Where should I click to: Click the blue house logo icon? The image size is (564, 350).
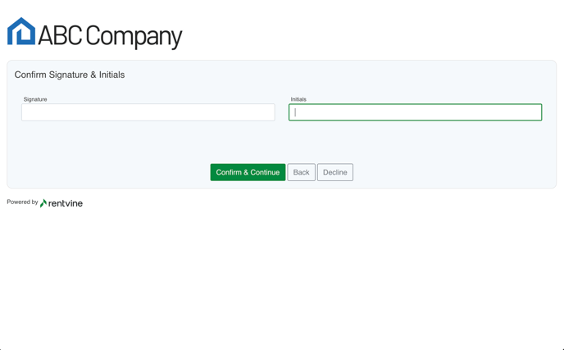click(21, 32)
